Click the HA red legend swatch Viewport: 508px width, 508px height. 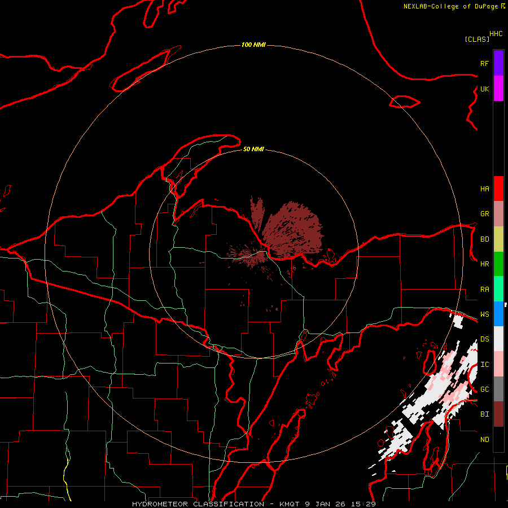[x=498, y=189]
